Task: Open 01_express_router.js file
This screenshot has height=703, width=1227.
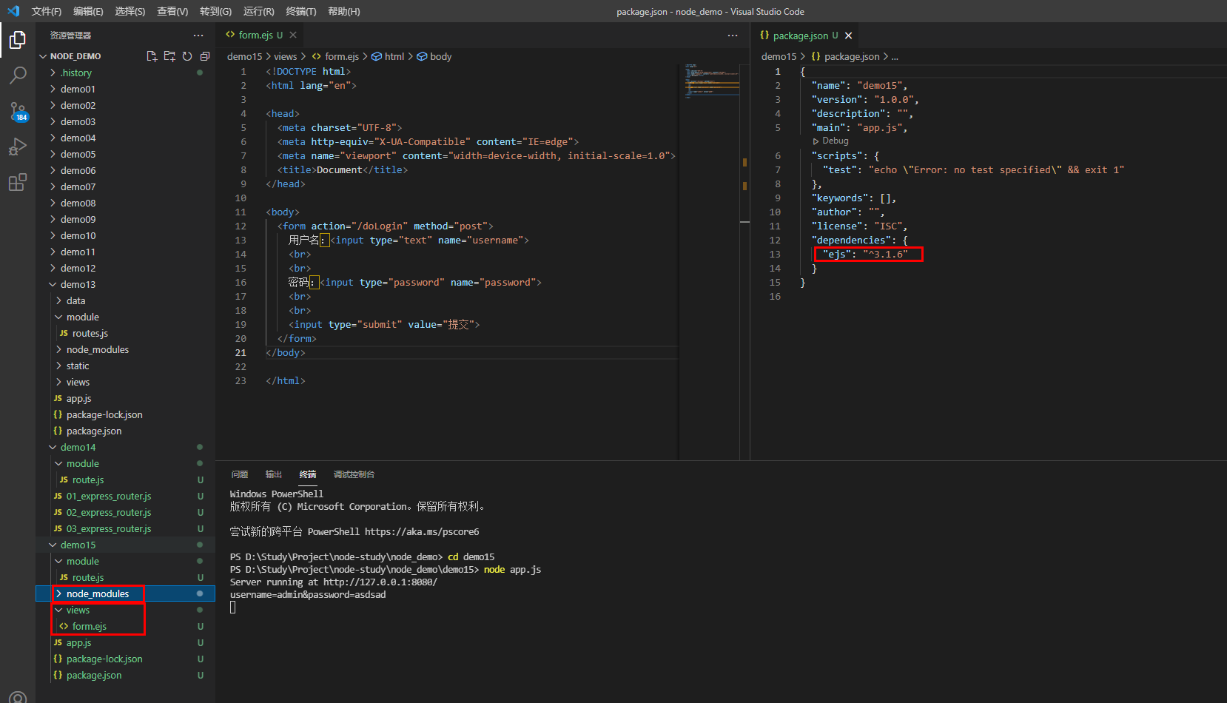Action: tap(125, 496)
